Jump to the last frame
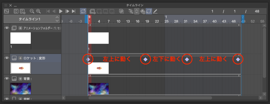 74,11
